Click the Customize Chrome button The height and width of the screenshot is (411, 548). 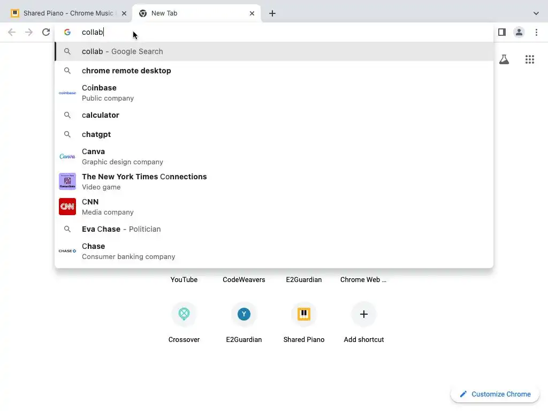(x=495, y=394)
